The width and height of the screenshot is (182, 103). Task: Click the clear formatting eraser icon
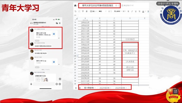click(x=86, y=11)
